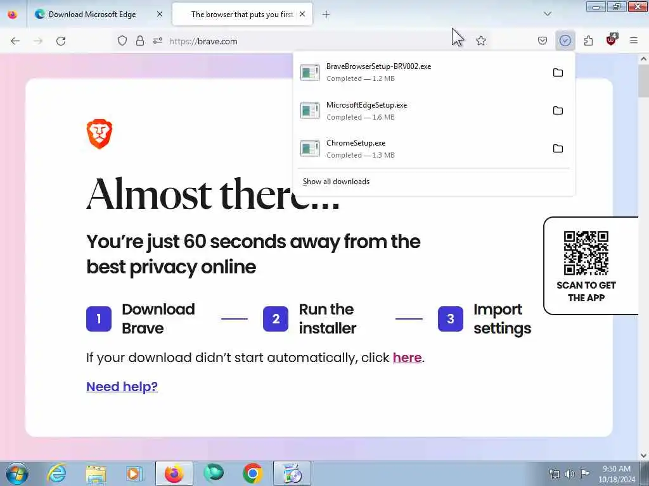649x486 pixels.
Task: Show BraveBrowserSetup file in folder
Action: 558,73
